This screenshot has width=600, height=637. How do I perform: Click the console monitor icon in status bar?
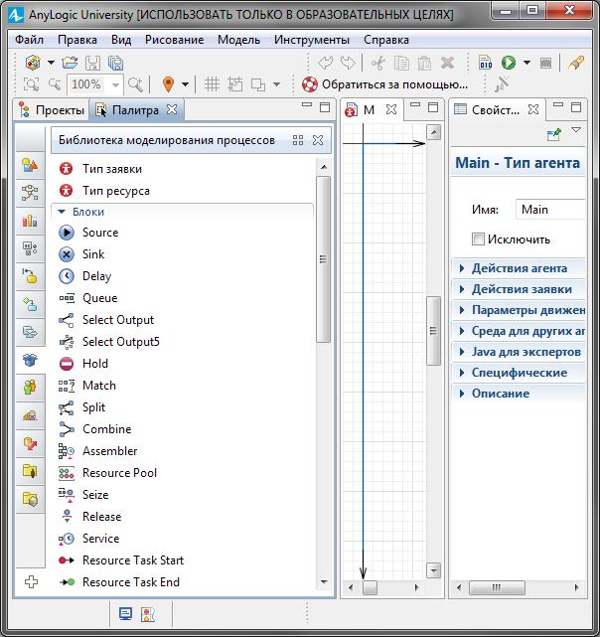point(125,614)
